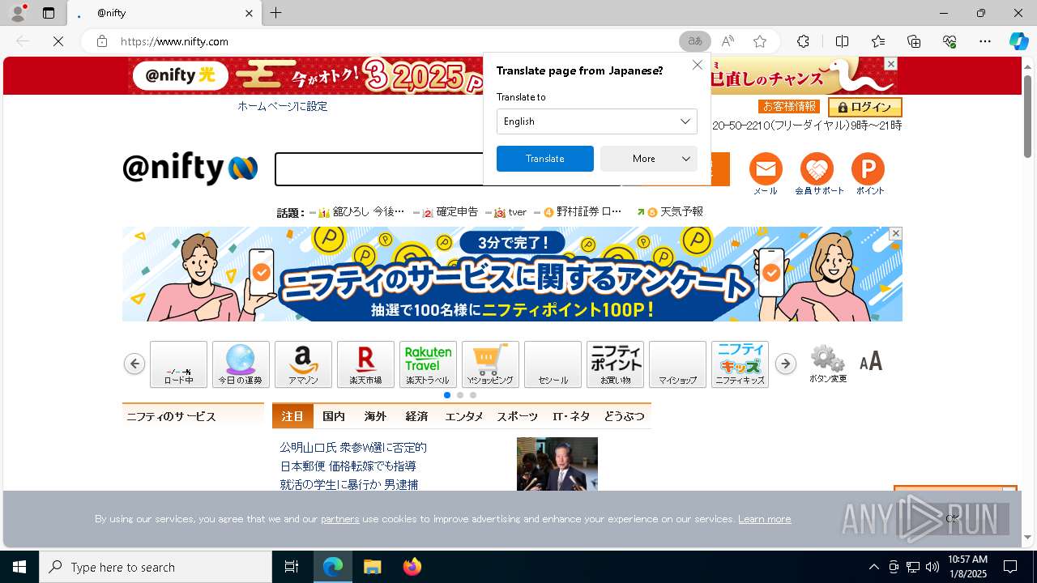Open the 楽天トラベル travel shortcut
This screenshot has width=1037, height=583.
tap(428, 364)
